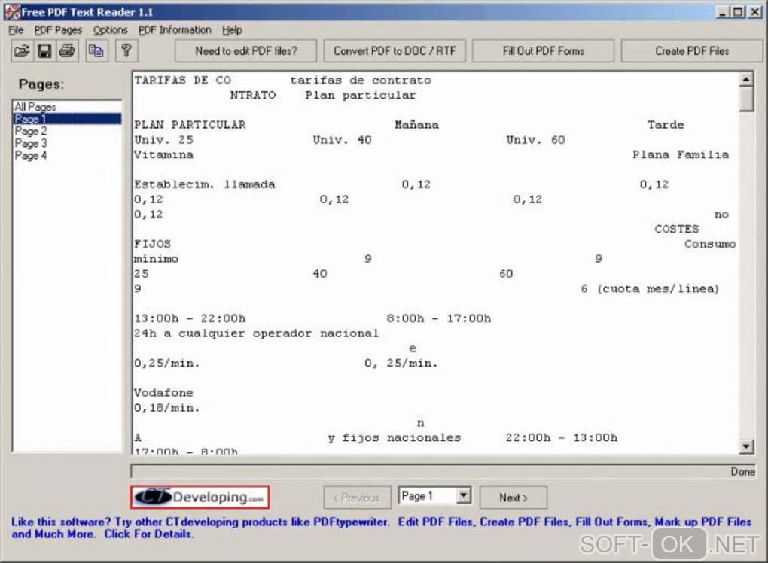
Task: Print the text using the printer icon
Action: 68,51
